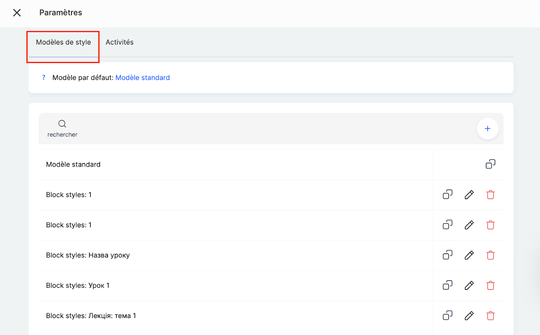The width and height of the screenshot is (540, 335).
Task: Duplicate Block styles: Назва уроку template
Action: [448, 255]
